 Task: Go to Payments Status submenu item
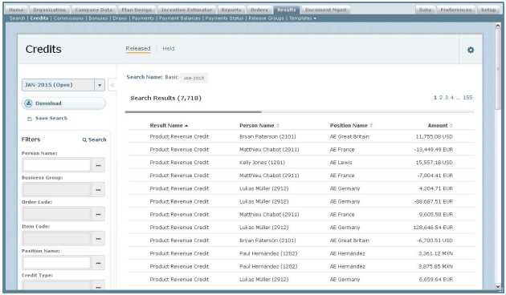224,18
